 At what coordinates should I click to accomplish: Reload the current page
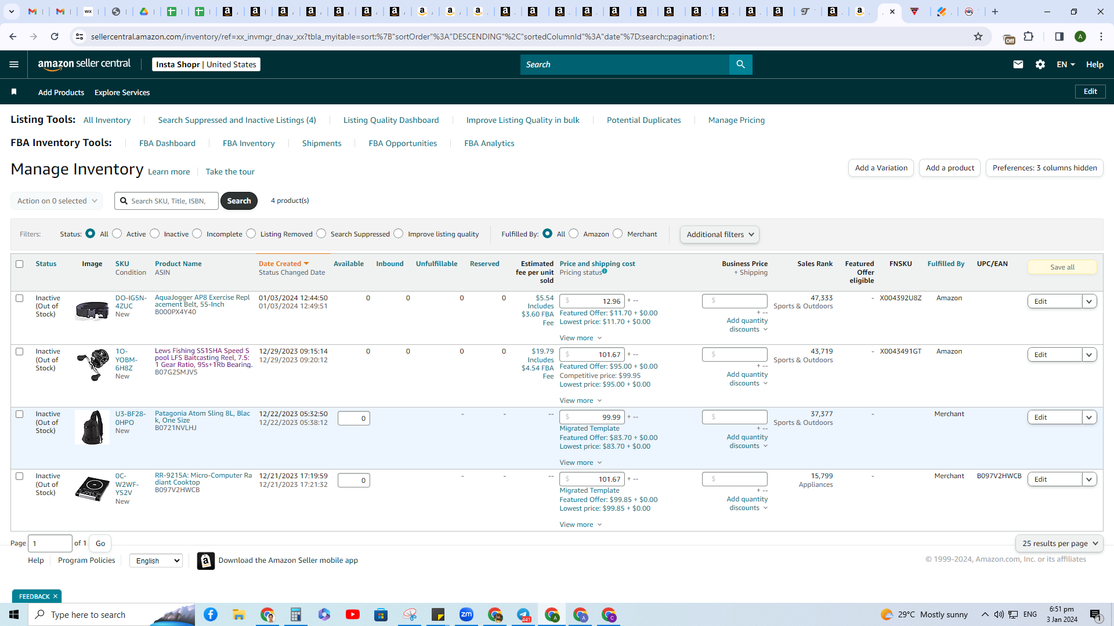point(55,37)
